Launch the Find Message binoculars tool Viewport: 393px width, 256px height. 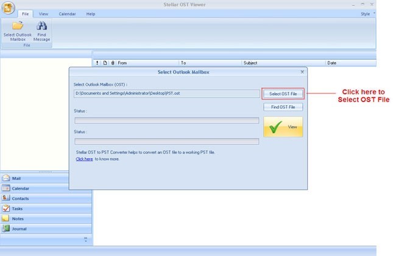[41, 32]
